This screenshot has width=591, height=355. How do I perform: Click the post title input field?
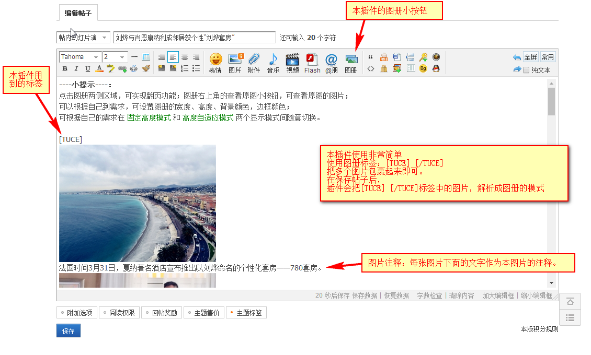(x=195, y=38)
